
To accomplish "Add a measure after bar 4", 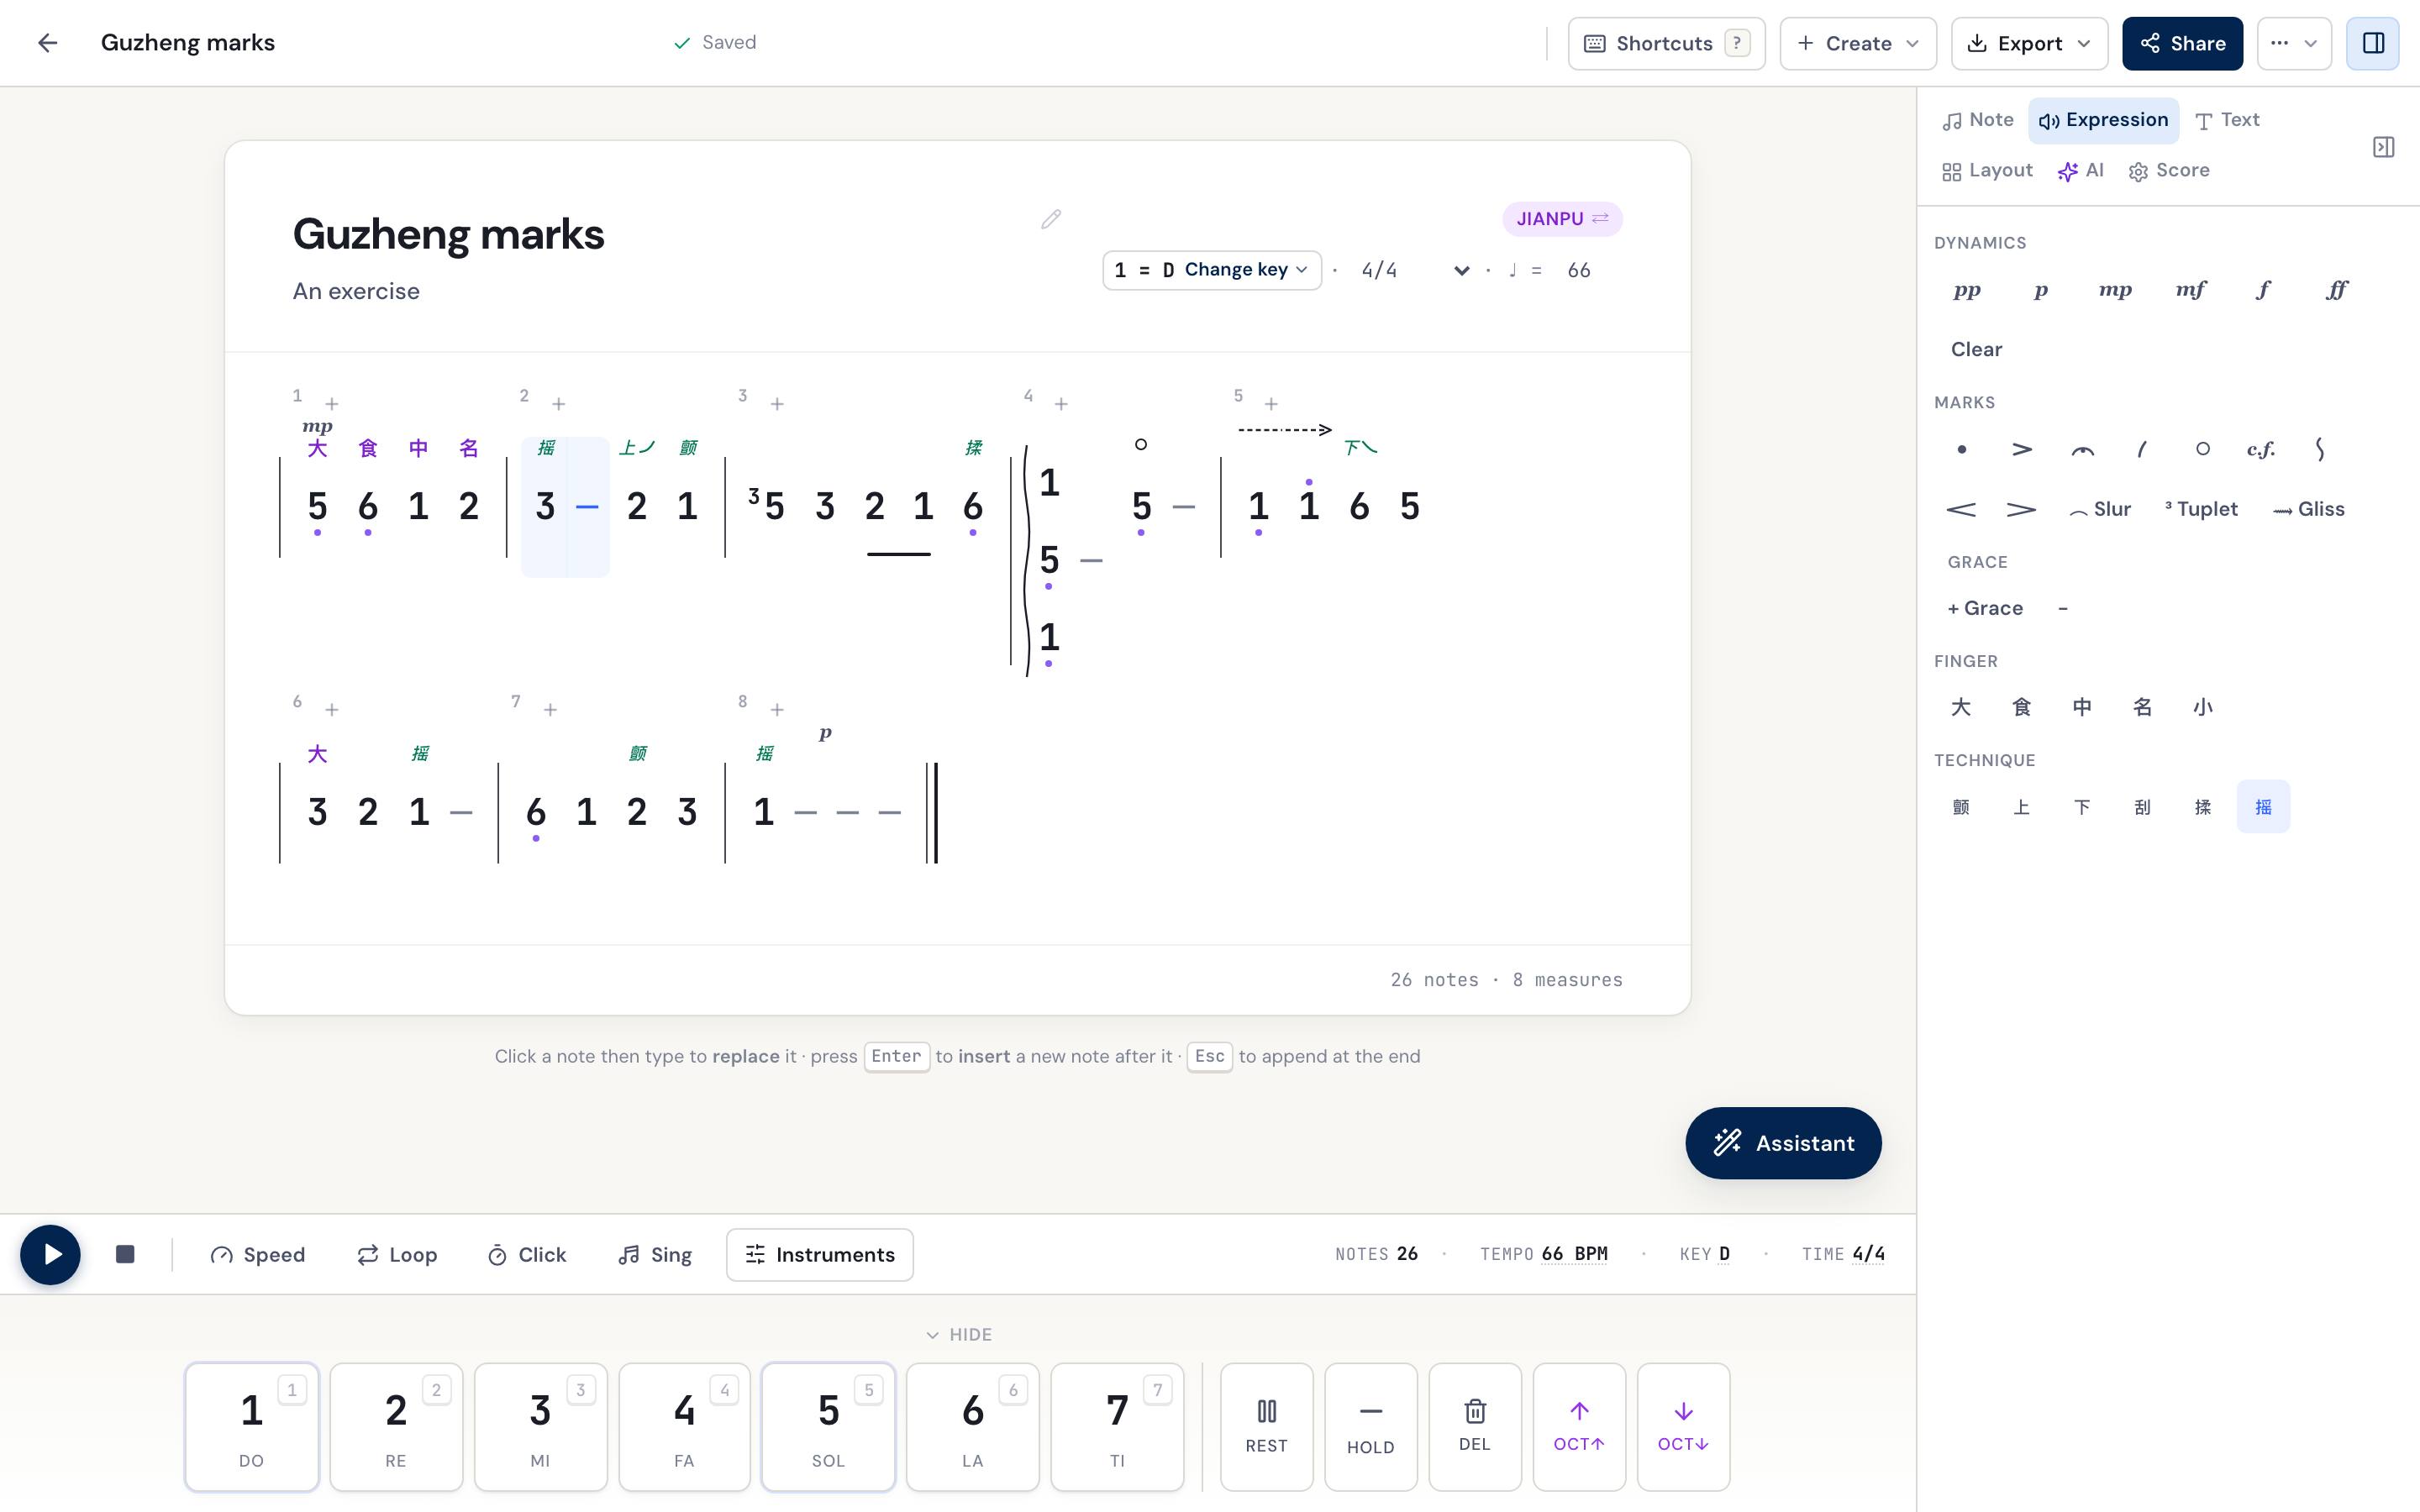I will 1061,404.
